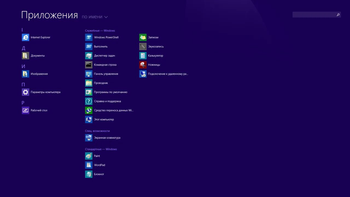Click the 'Параметры компьютера' label text
350x197 pixels.
point(46,92)
